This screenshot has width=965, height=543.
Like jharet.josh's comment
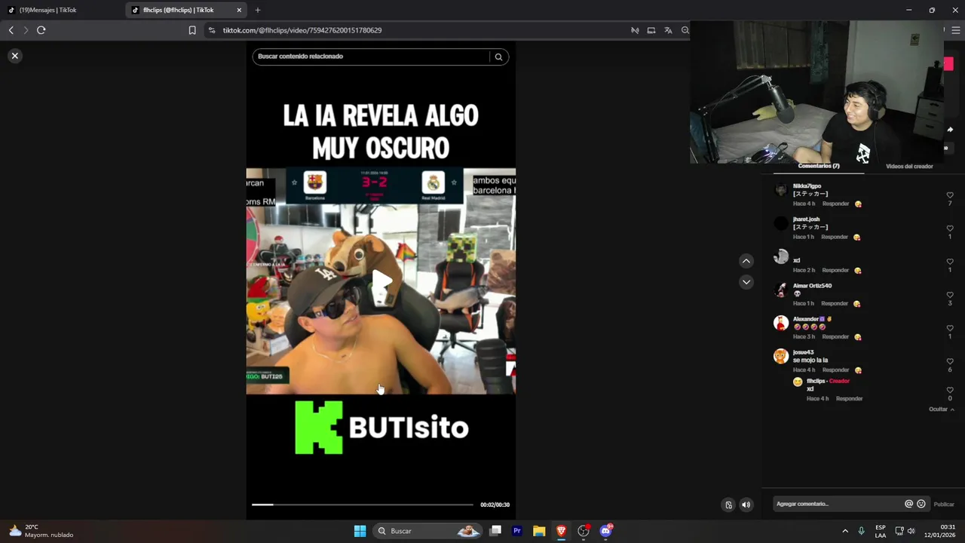click(x=950, y=229)
